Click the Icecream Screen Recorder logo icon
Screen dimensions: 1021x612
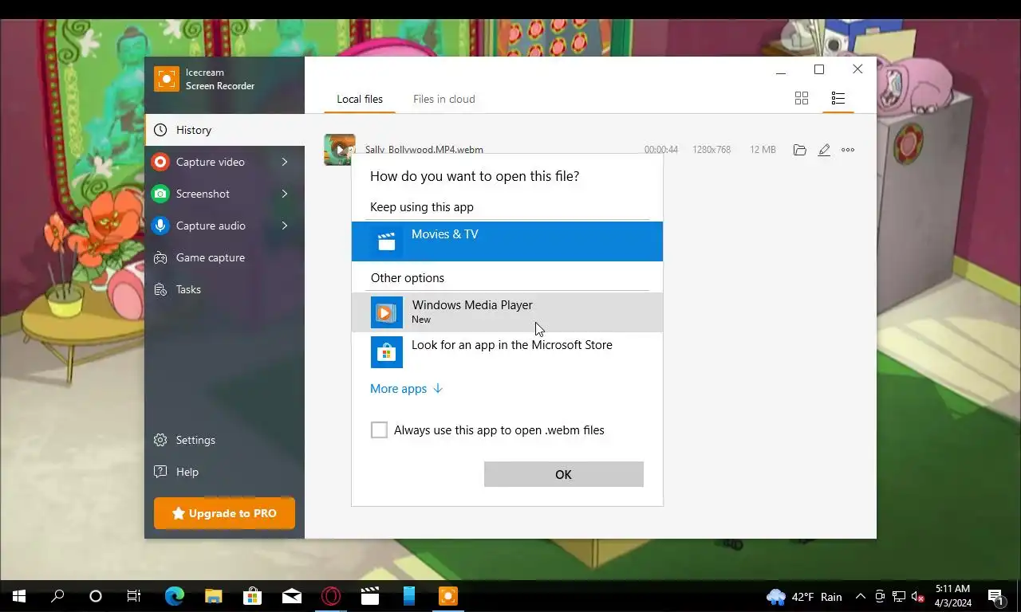167,79
